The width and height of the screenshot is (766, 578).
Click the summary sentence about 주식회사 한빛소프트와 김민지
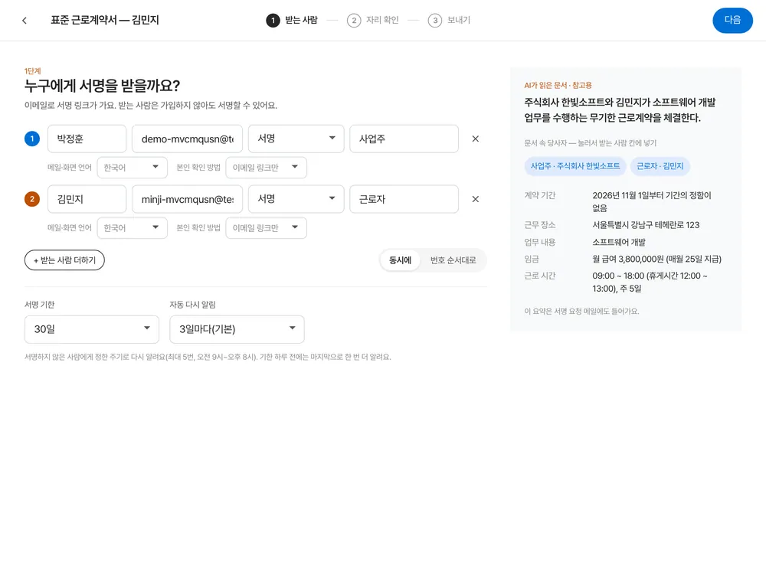(620, 109)
